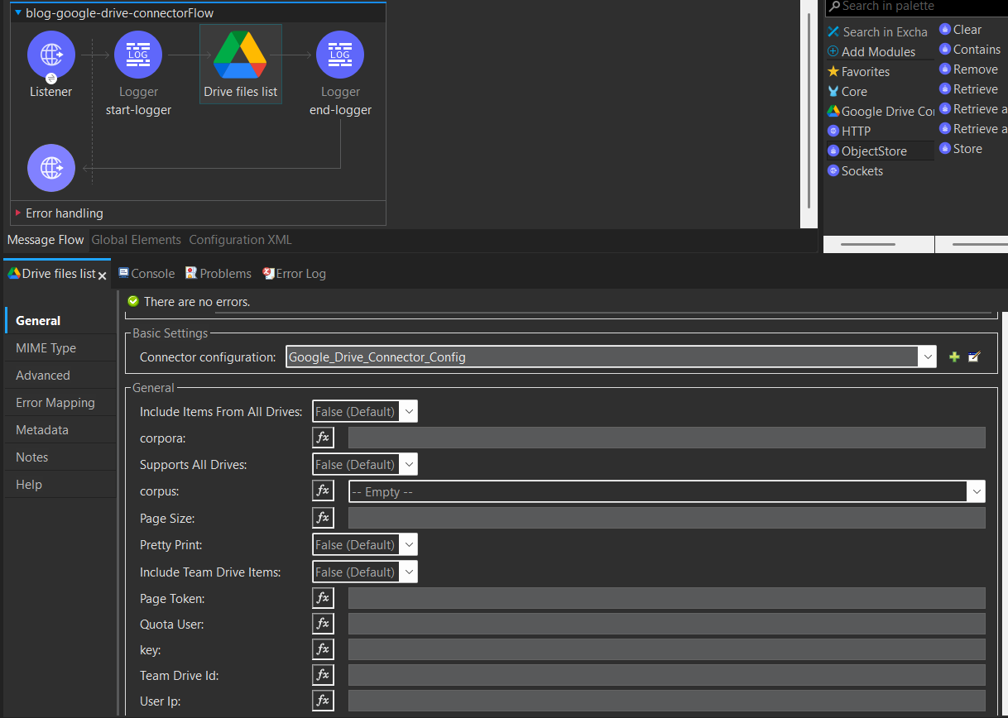Click Add Modules in palette

[877, 51]
